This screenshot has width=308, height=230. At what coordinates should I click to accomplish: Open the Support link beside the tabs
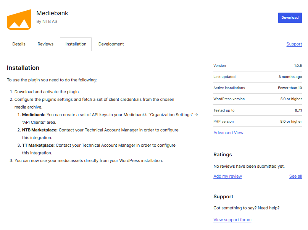[x=294, y=44]
